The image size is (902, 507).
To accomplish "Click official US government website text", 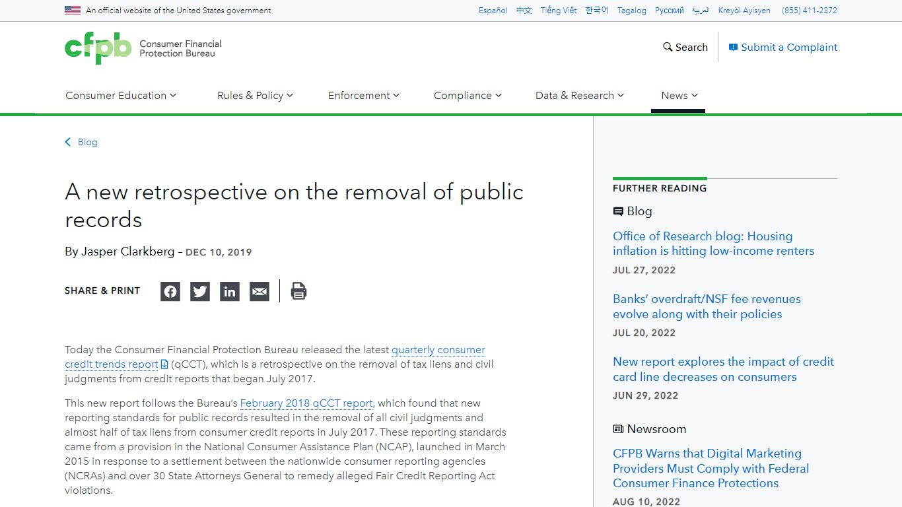I will [178, 11].
